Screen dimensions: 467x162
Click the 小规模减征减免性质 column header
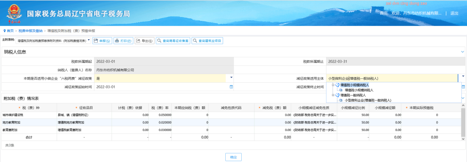point(314,108)
